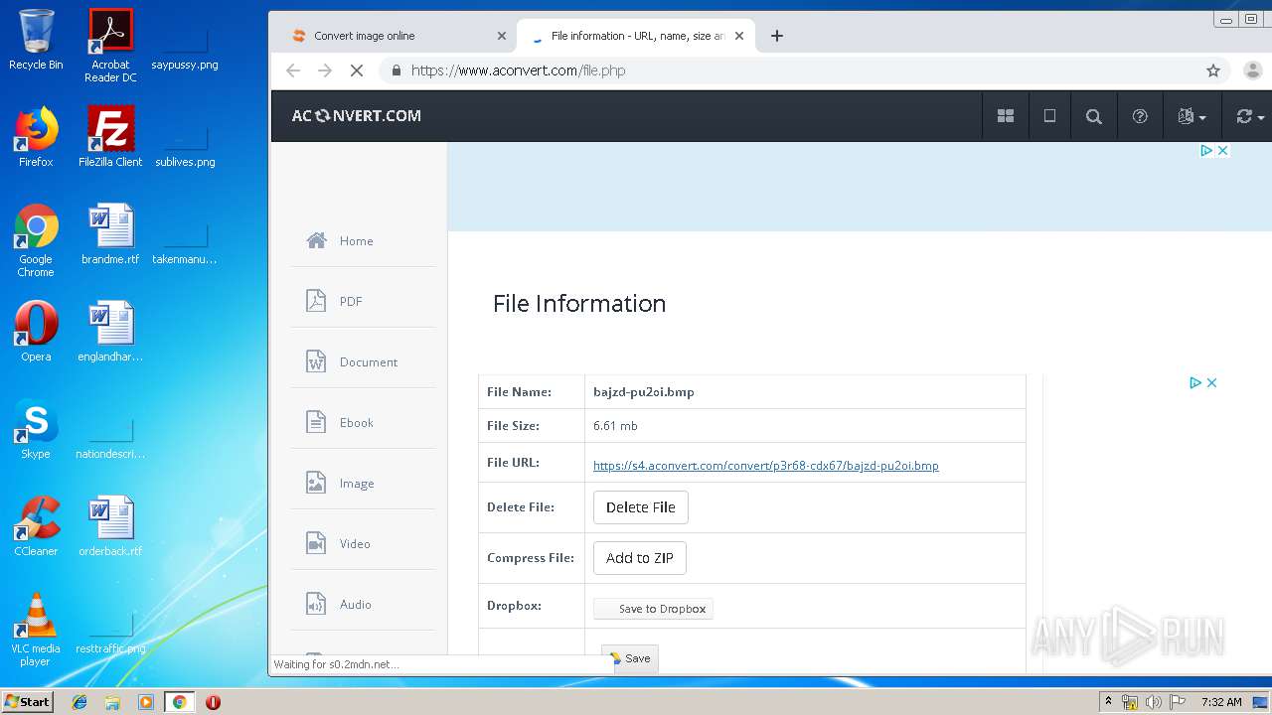Open the bajzd-pu2oi.bmp file URL link
1272x715 pixels.
click(765, 466)
